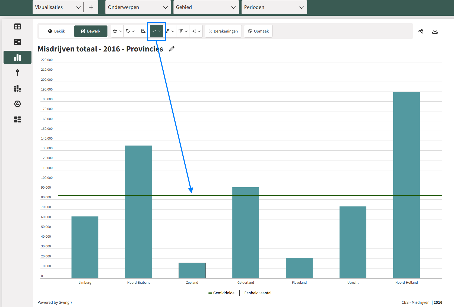Screen dimensions: 454x307
Task: Select the Noord-Holland bar
Action: [x=407, y=185]
